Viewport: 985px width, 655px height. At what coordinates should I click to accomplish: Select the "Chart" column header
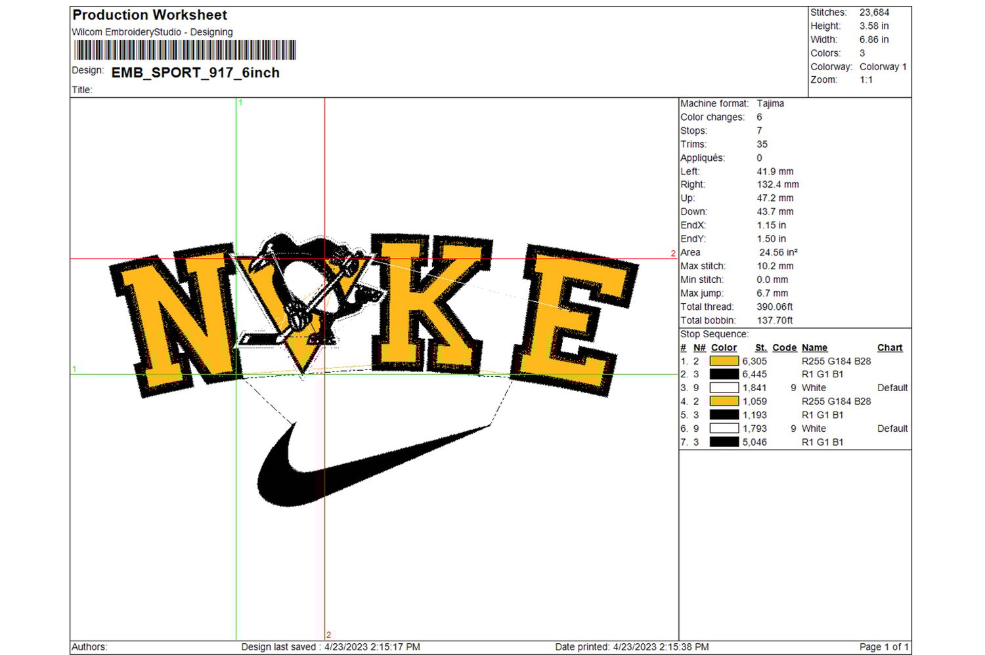890,348
